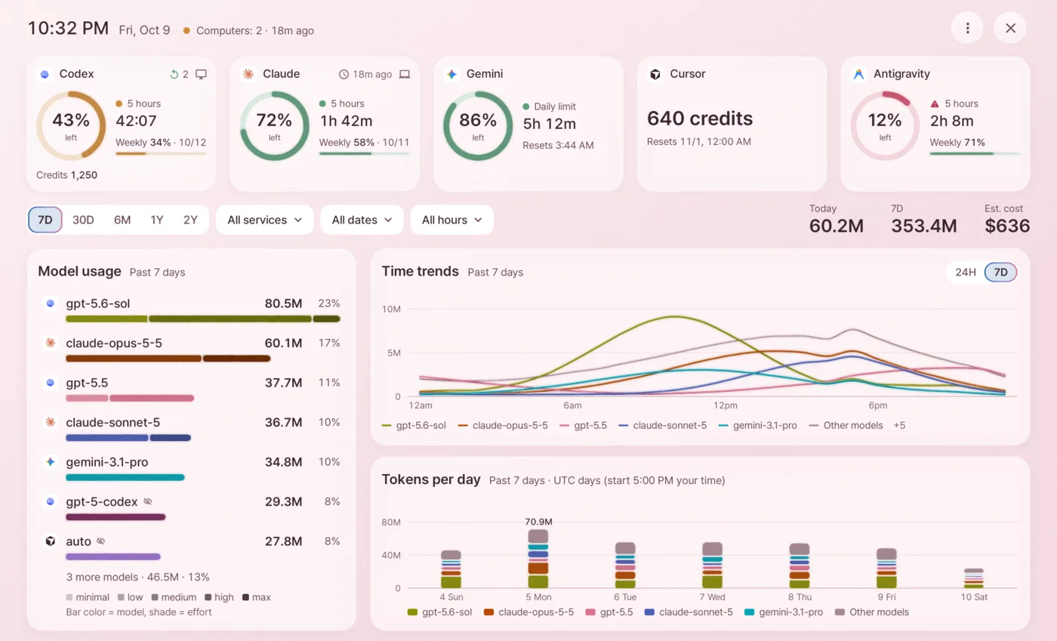This screenshot has height=641, width=1057.
Task: Click the Gemini sparkle logo icon
Action: point(452,74)
